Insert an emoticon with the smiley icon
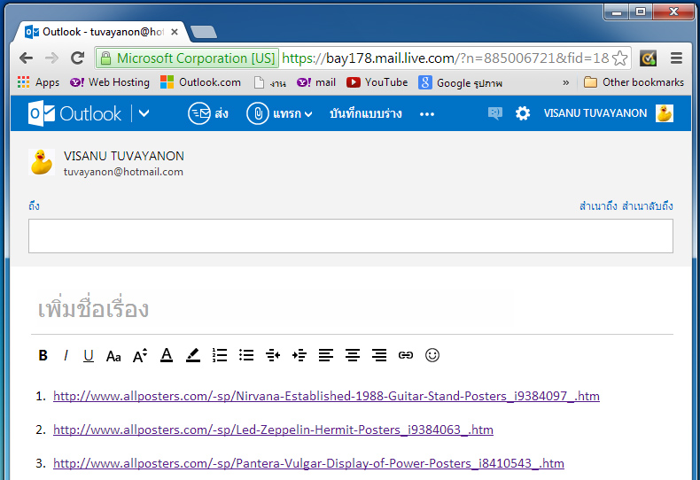Viewport: 700px width, 480px height. (x=432, y=355)
